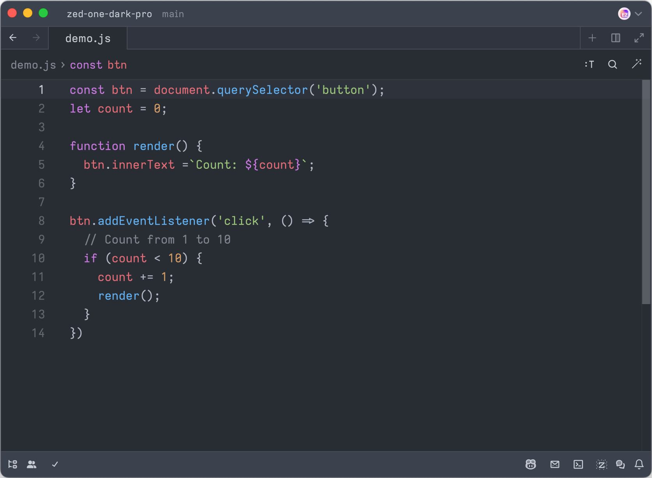
Task: Open the Copilot status icon
Action: pyautogui.click(x=531, y=464)
